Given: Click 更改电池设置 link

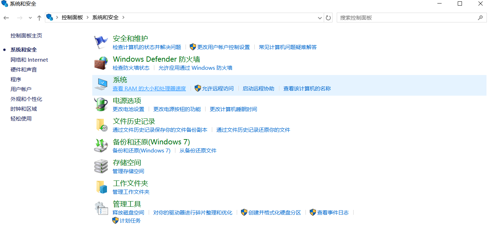Looking at the screenshot, I should [x=128, y=109].
